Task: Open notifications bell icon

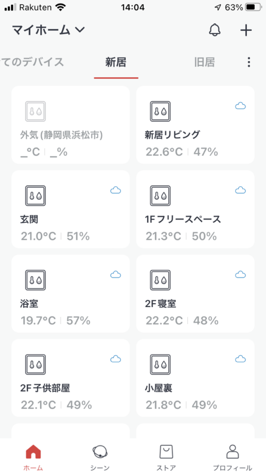Action: (215, 30)
